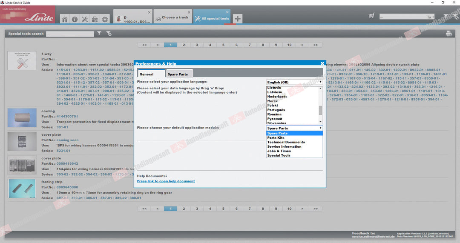Switch to the D 1160-01 truck tab

[x=132, y=17]
